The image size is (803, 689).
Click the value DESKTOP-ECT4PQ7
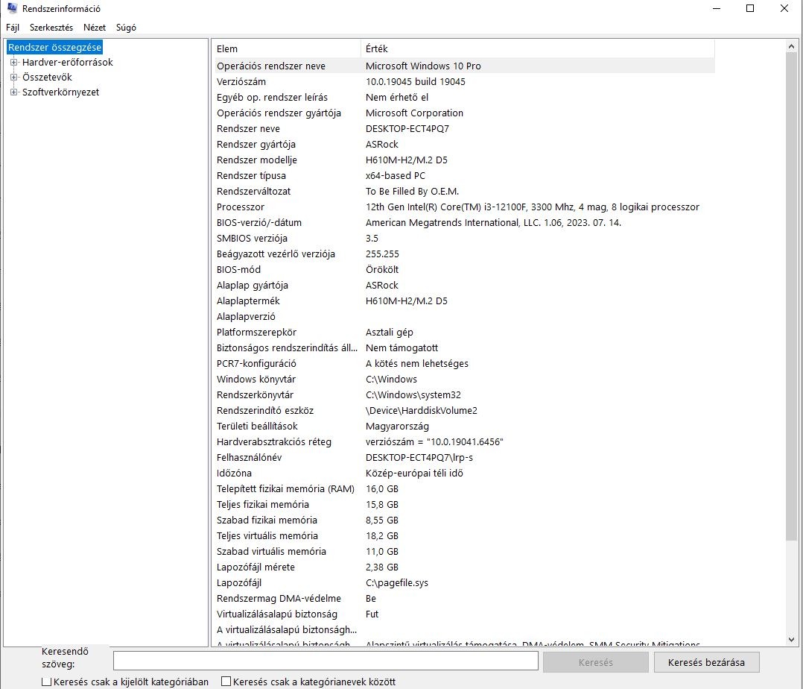[407, 129]
